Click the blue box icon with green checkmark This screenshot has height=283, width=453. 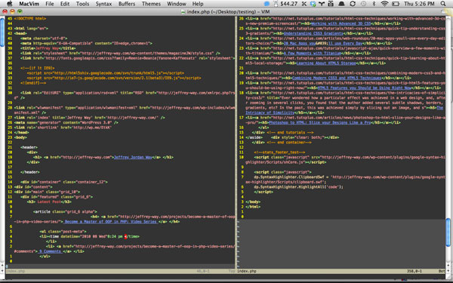pos(313,4)
